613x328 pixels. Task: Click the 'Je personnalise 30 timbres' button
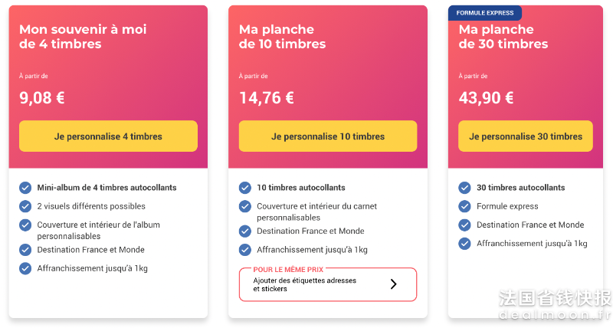(x=526, y=136)
